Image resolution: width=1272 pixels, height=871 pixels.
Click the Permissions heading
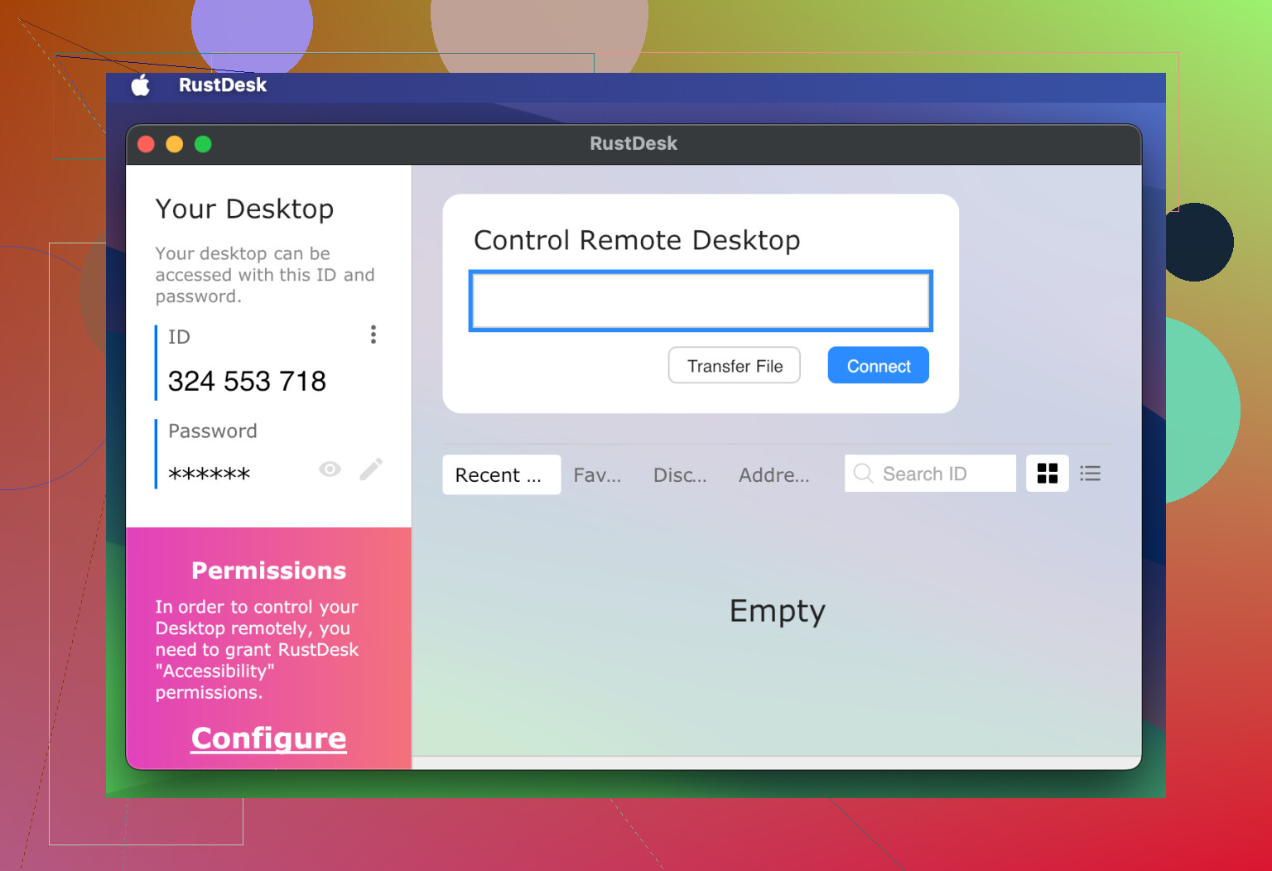(x=269, y=570)
